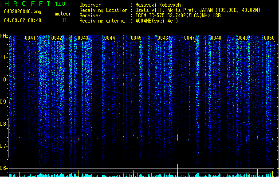
Task: Click the 0845 time marker
Action: click(x=136, y=38)
